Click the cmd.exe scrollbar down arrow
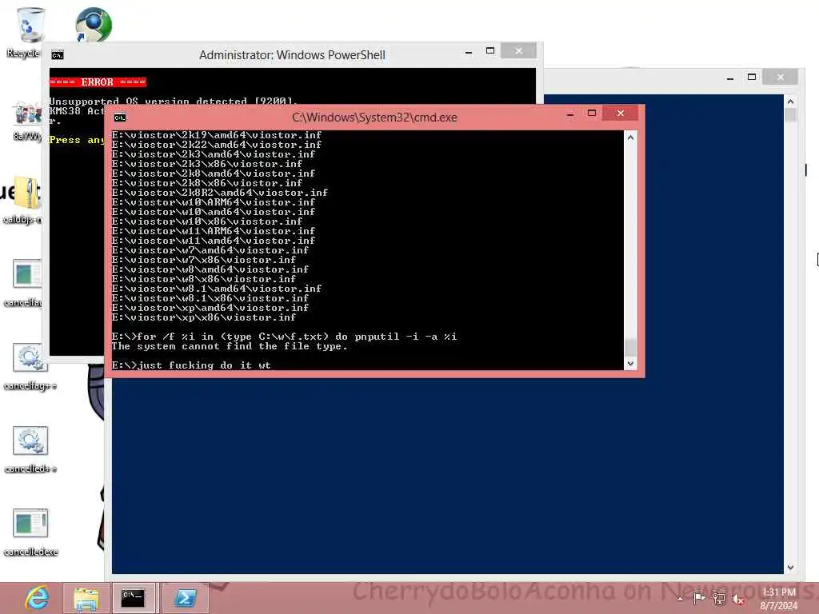Viewport: 819px width, 614px height. (x=630, y=364)
